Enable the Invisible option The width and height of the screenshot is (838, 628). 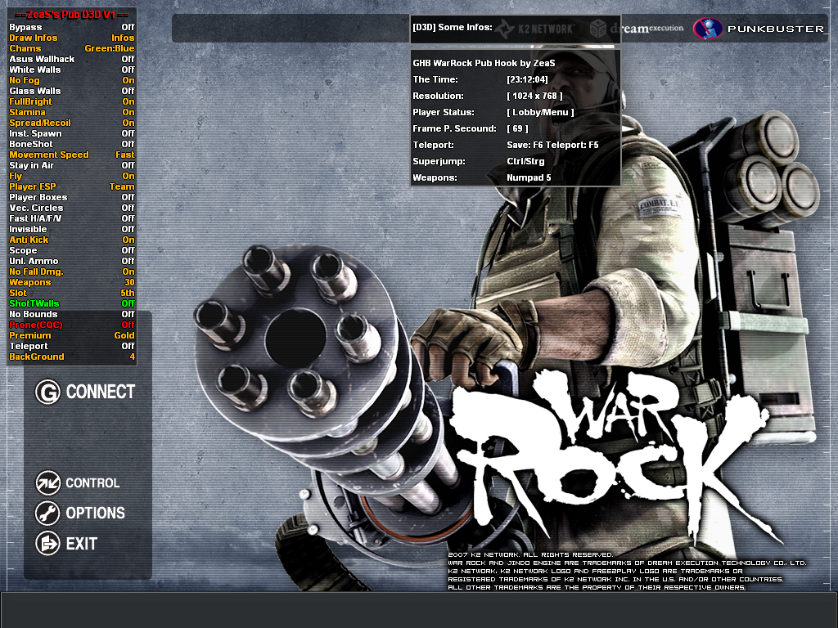tap(72, 230)
